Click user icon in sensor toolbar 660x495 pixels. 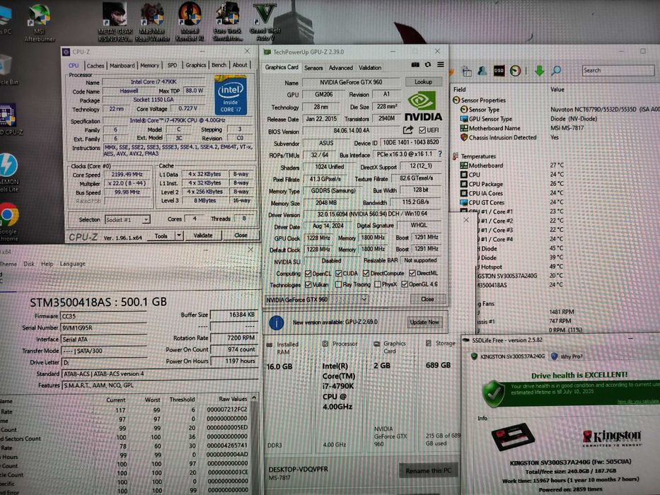pos(482,71)
